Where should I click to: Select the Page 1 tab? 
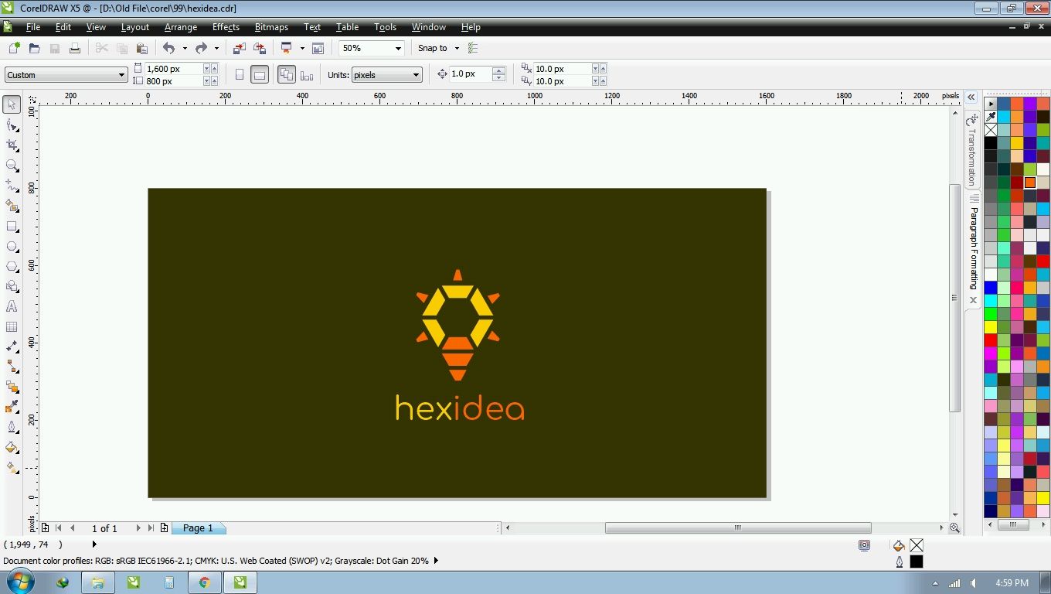198,528
